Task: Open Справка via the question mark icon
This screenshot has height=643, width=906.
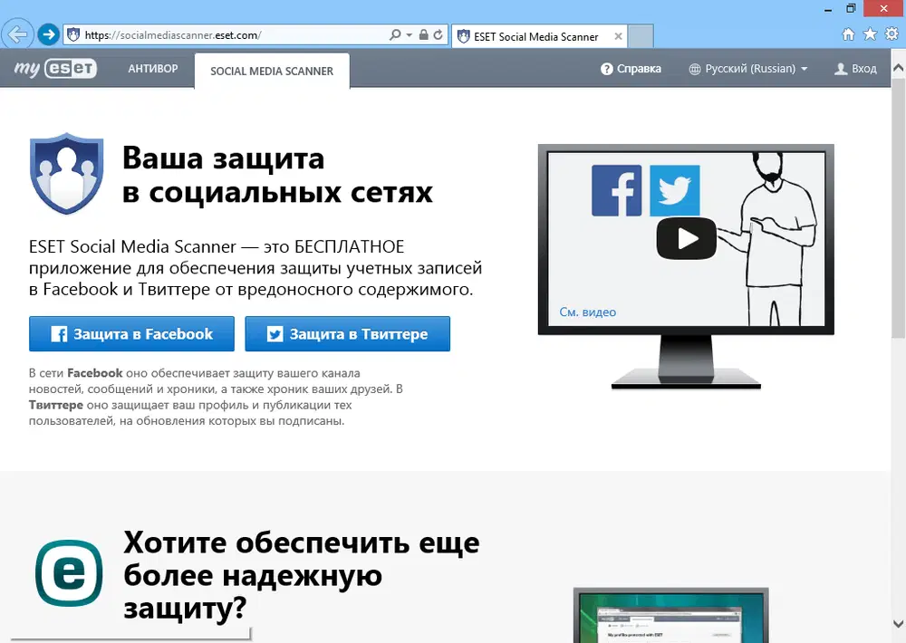Action: [605, 68]
